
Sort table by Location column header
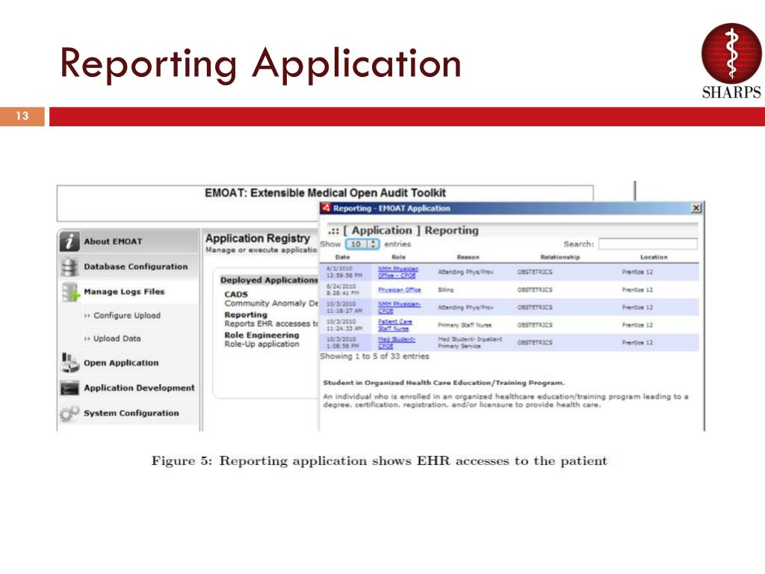(x=654, y=257)
